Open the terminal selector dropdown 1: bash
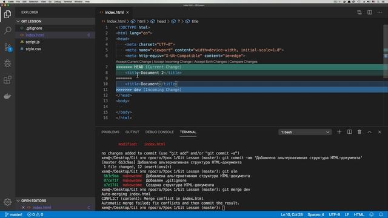Screen dimensions: 388x218 (x=305, y=132)
